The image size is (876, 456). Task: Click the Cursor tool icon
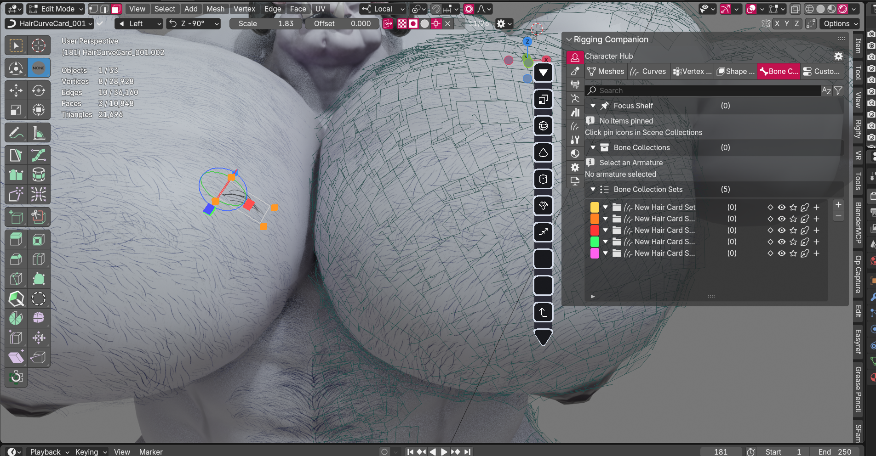tap(39, 45)
